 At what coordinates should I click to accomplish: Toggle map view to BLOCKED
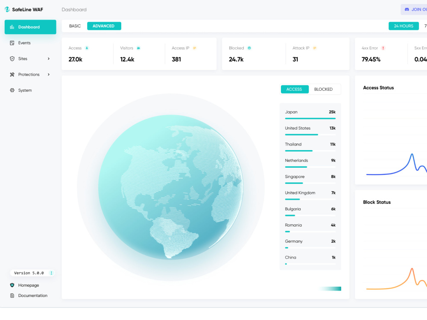324,89
